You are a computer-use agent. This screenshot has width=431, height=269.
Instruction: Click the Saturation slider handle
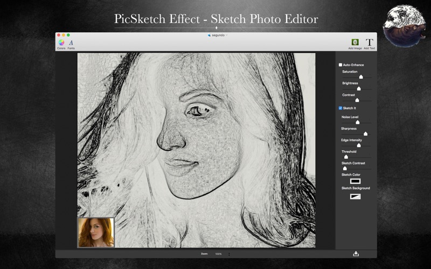(x=361, y=77)
